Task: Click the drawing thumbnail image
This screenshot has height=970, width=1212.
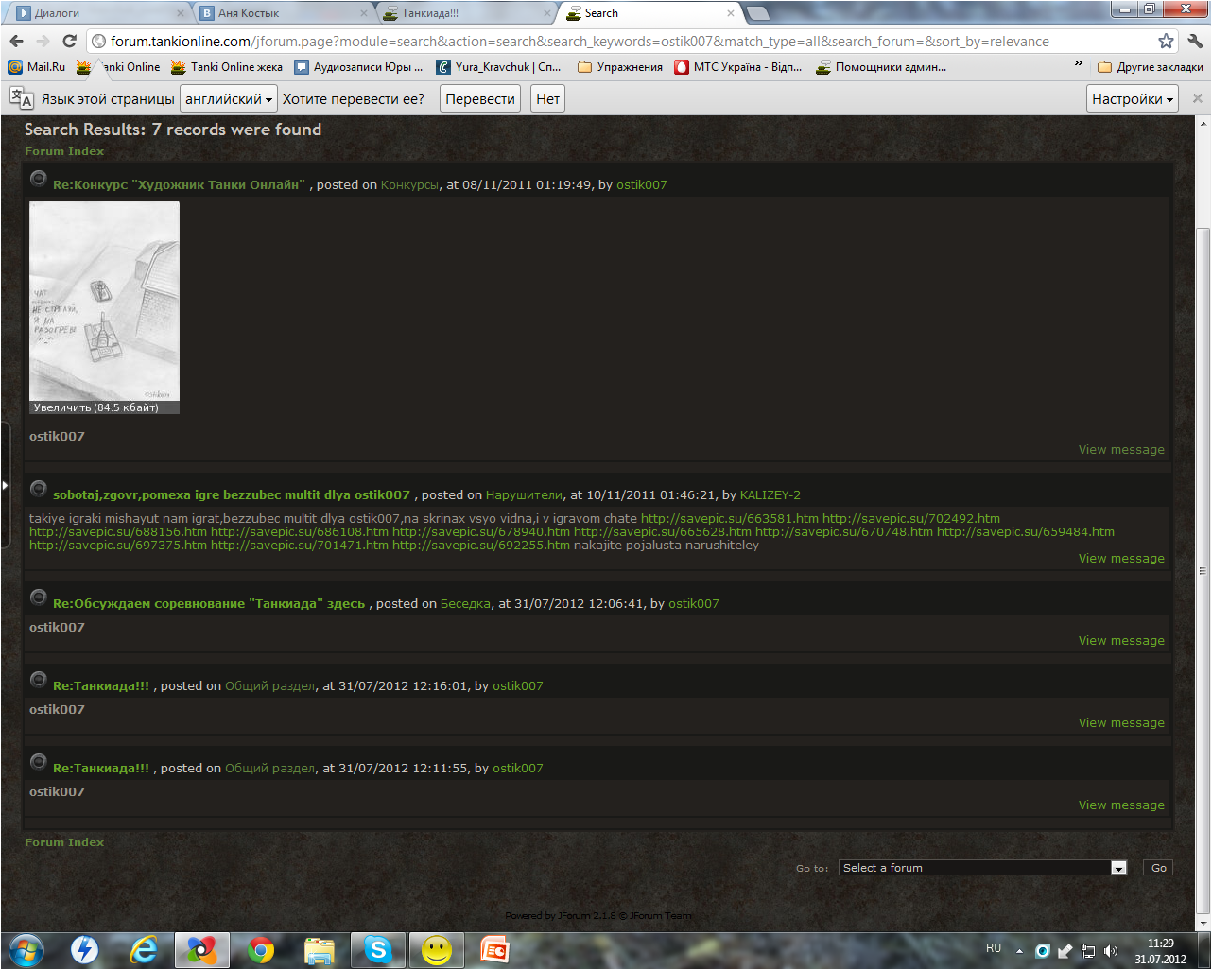Action: pyautogui.click(x=104, y=301)
